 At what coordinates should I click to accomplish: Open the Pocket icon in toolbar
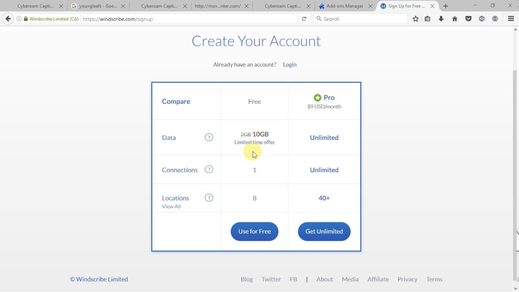[x=468, y=19]
